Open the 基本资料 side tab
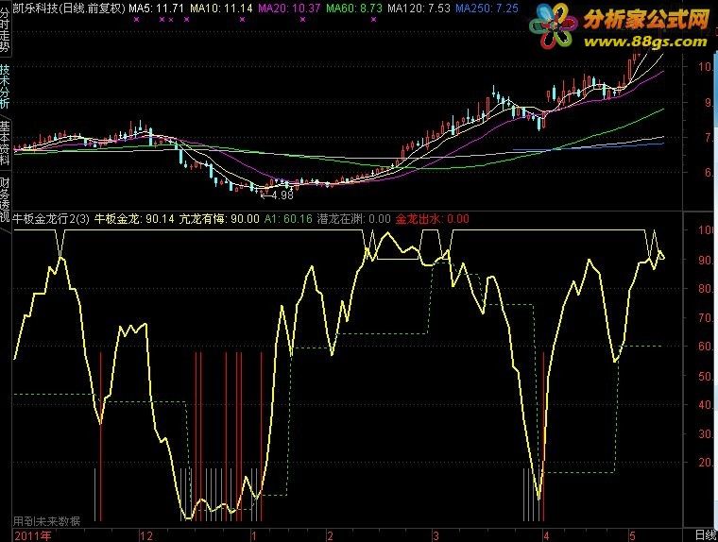This screenshot has width=718, height=542. tap(5, 143)
